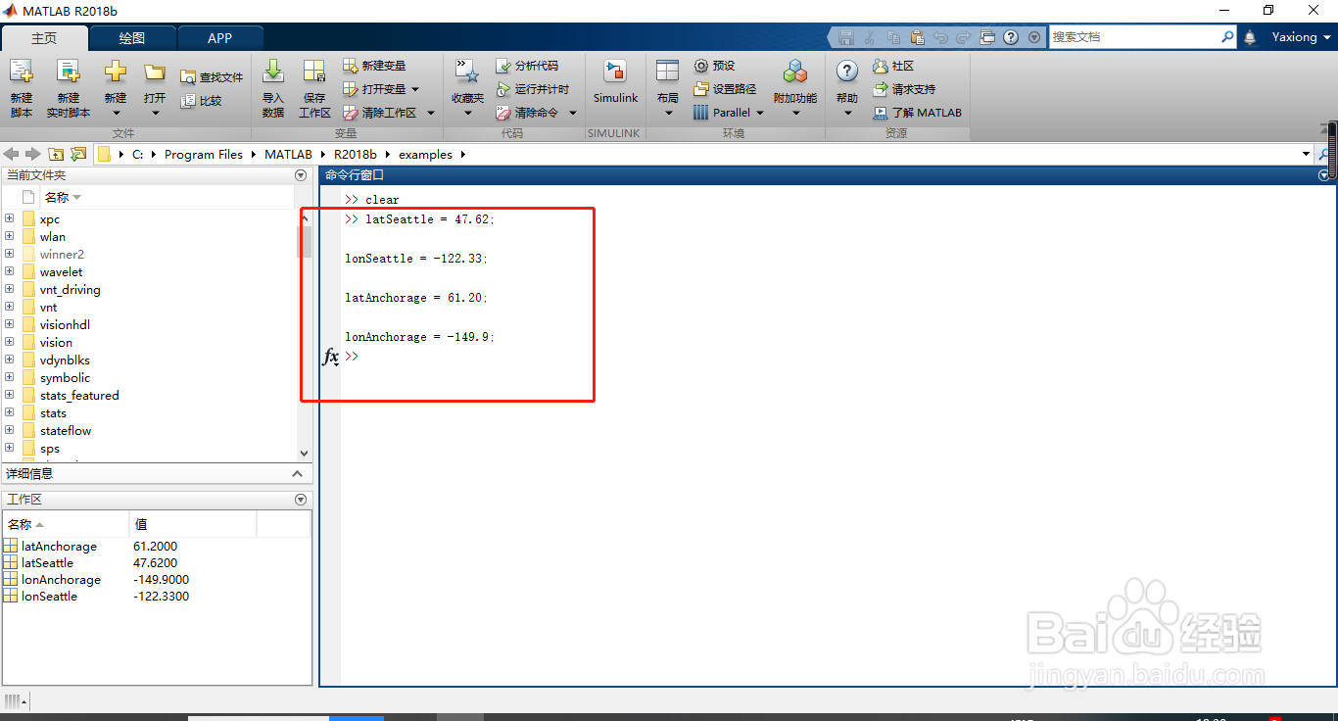Click examples in the address path
This screenshot has width=1338, height=721.
pyautogui.click(x=425, y=154)
